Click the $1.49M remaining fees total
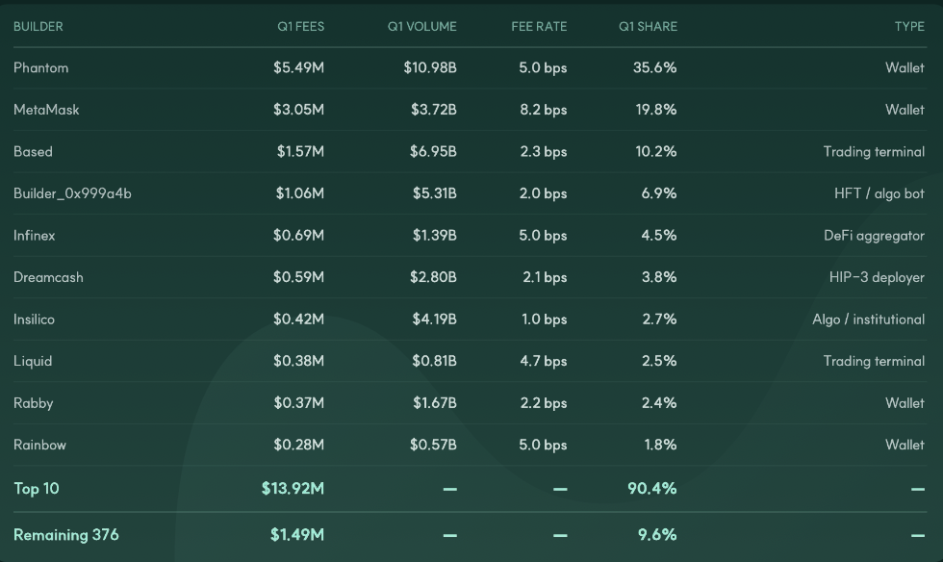Viewport: 943px width, 562px height. pos(297,535)
